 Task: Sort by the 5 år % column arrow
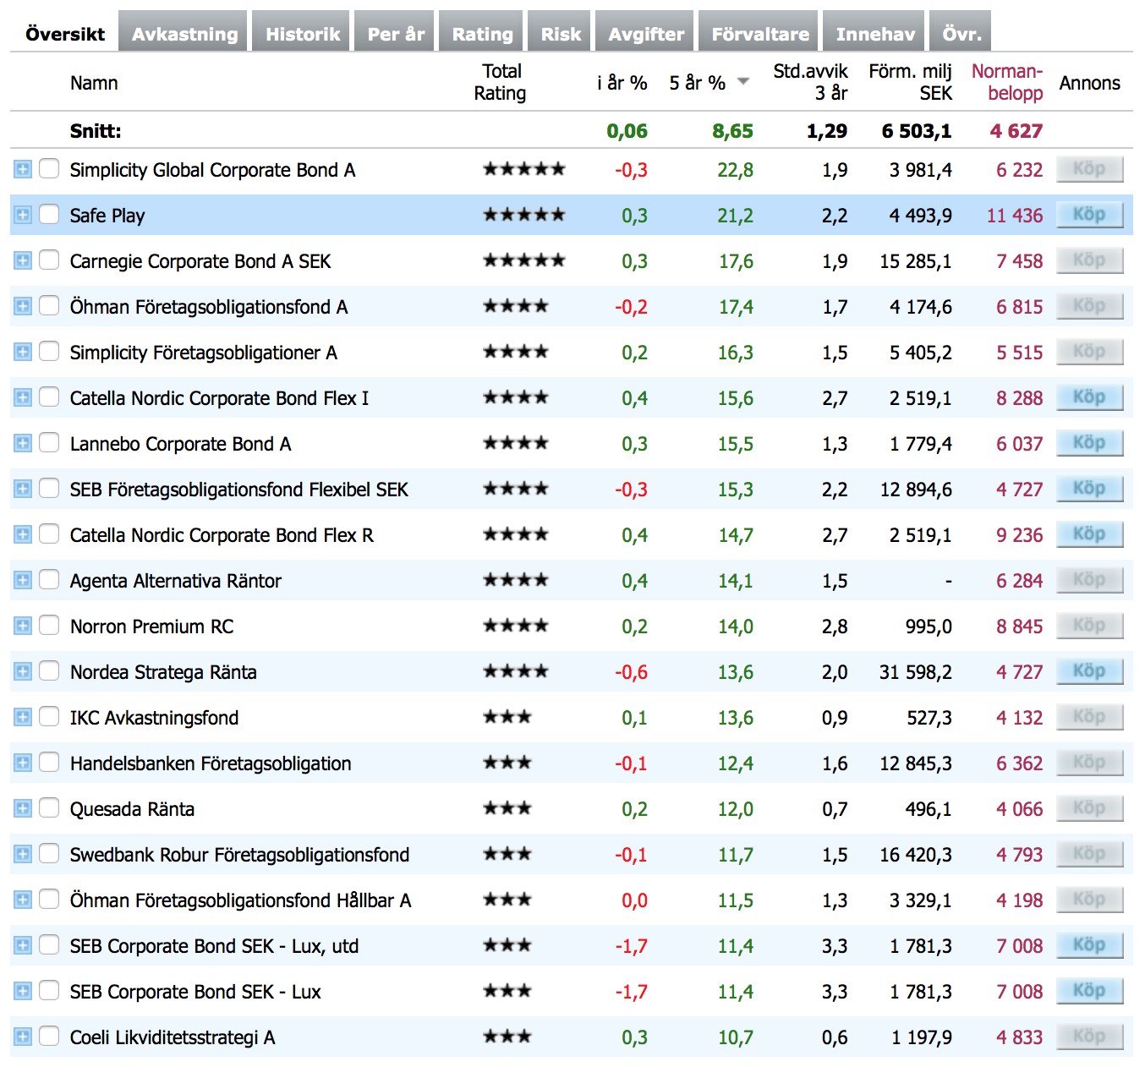coord(743,82)
